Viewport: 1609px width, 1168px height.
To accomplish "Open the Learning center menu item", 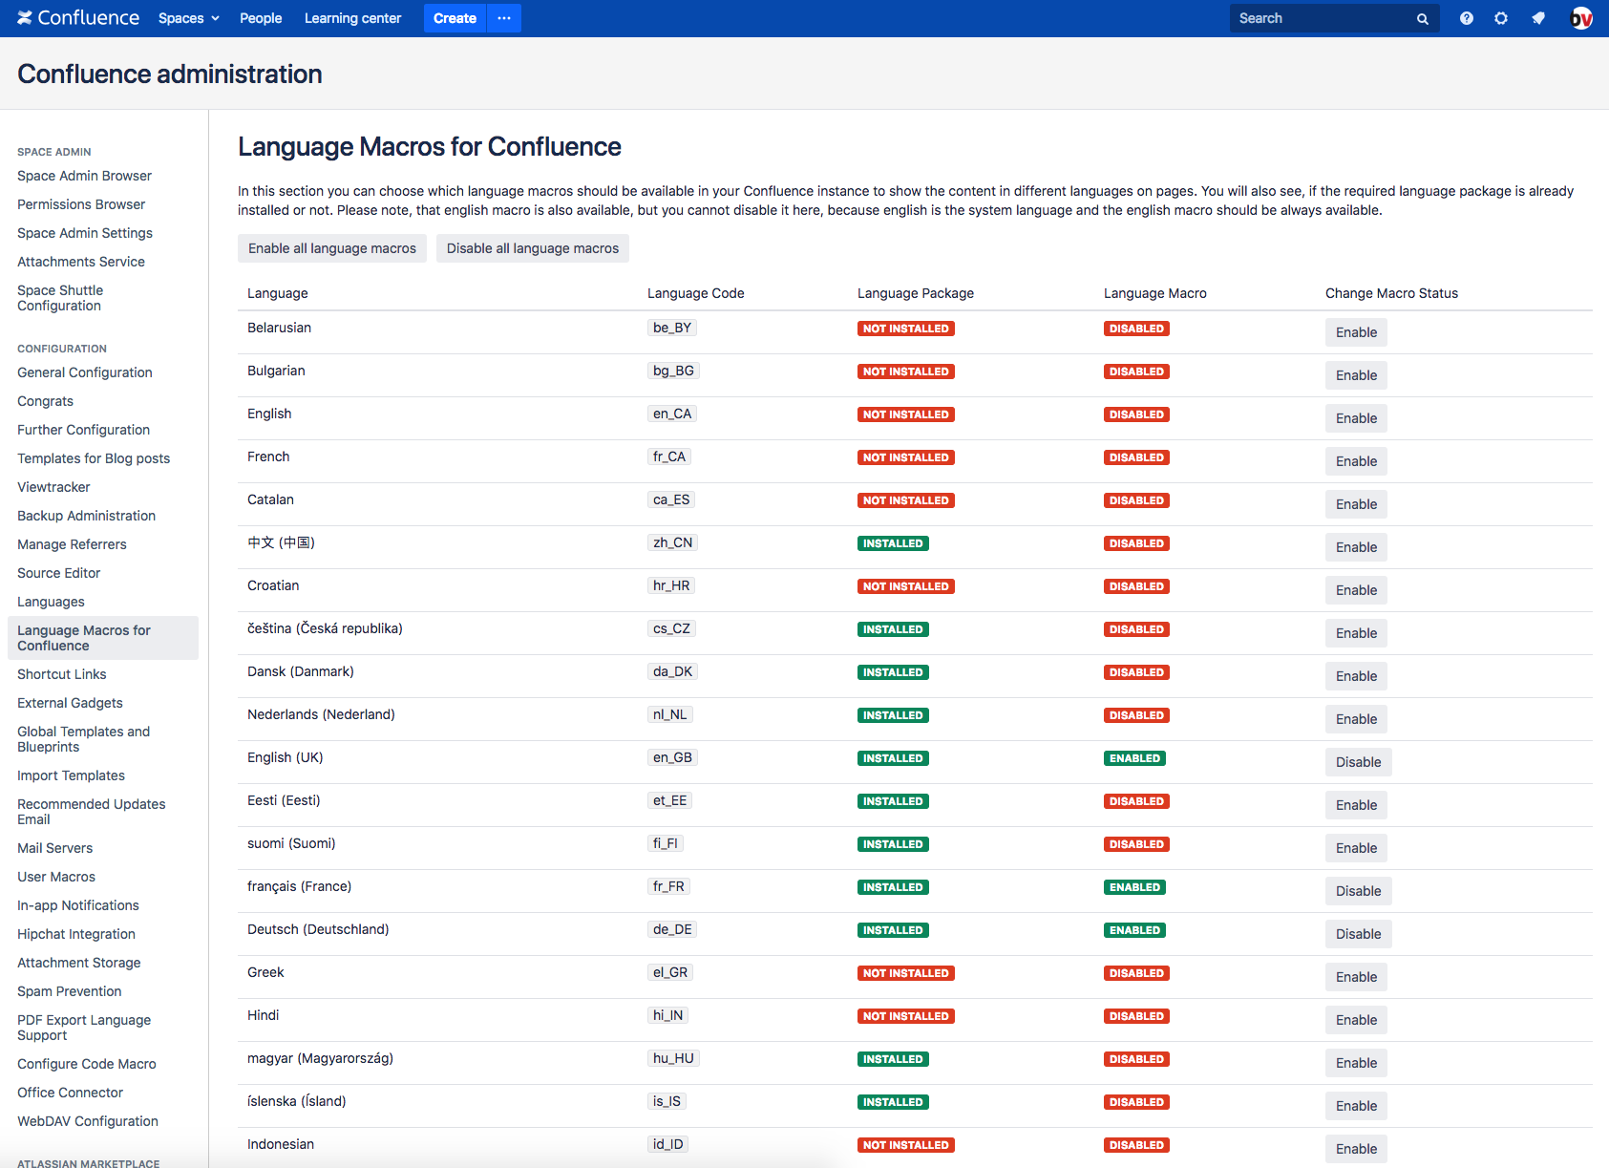I will coord(352,18).
